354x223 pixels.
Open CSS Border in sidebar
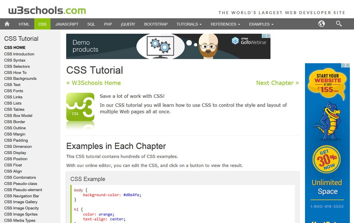(x=15, y=122)
